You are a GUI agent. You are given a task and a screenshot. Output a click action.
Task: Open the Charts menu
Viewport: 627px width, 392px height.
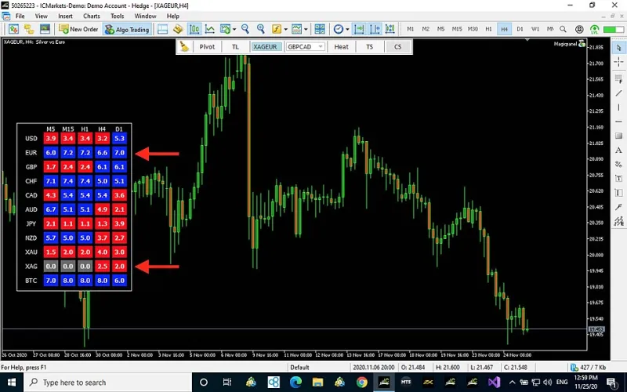(92, 16)
